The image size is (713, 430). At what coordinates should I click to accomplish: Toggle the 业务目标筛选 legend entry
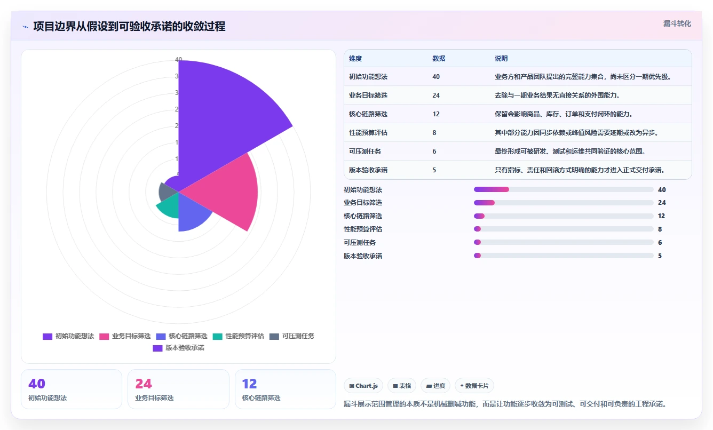(125, 336)
